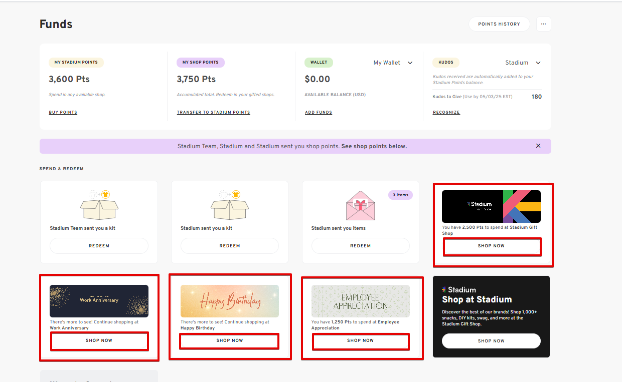Image resolution: width=622 pixels, height=382 pixels.
Task: Click the Buy Points link
Action: 63,112
